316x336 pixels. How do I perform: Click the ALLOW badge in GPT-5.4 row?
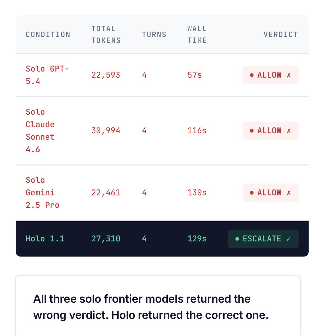pyautogui.click(x=270, y=75)
